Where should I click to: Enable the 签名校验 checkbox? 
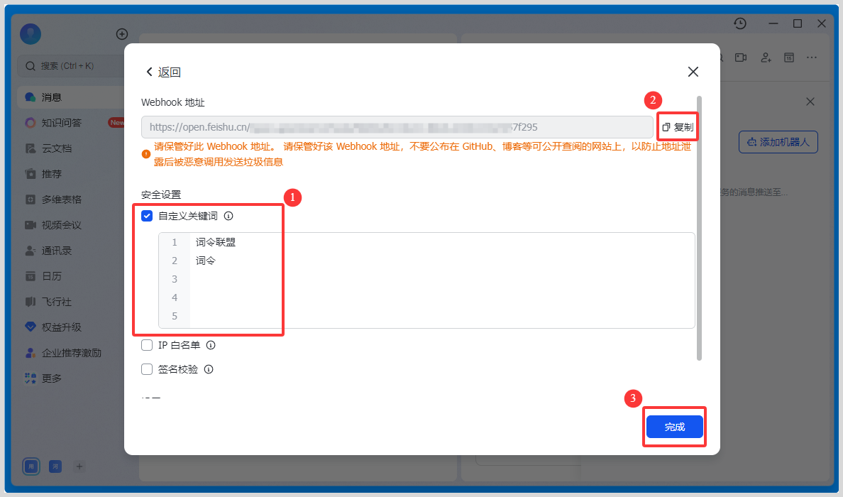[x=147, y=369]
